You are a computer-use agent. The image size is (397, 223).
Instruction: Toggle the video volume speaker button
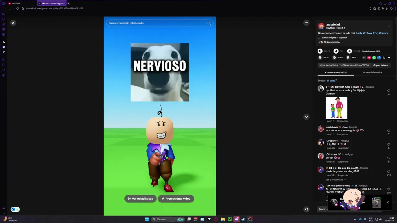click(306, 209)
